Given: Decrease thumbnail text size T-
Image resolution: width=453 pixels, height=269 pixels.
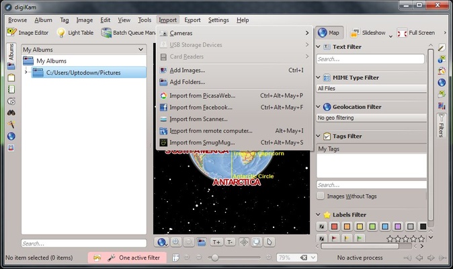Looking at the screenshot, I should pyautogui.click(x=230, y=242).
